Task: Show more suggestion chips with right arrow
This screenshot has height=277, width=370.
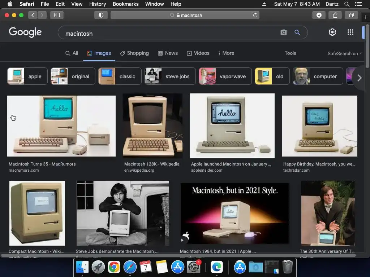Action: 359,78
